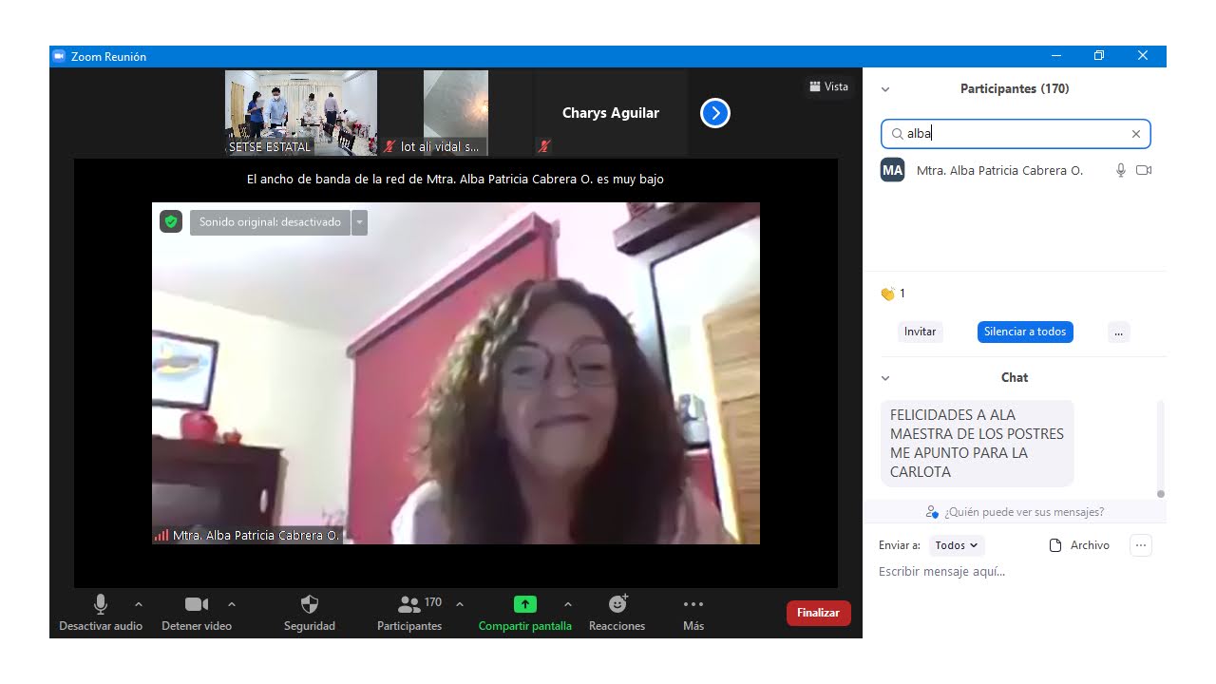Open arrow menu beside Participantes toolbar button

click(x=460, y=604)
